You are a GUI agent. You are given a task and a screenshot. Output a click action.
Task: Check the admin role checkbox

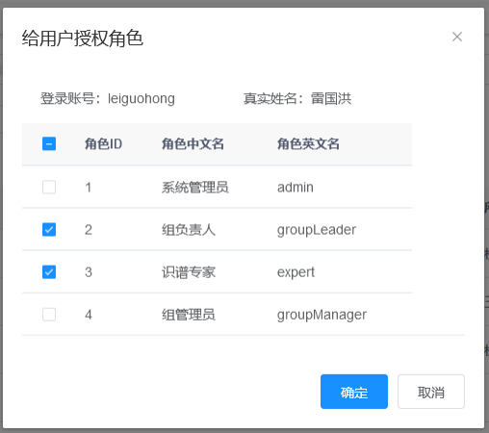coord(49,187)
